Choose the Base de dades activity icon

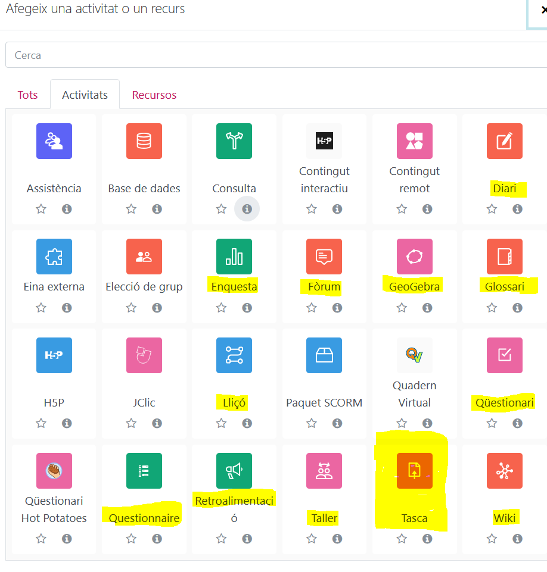[x=144, y=141]
